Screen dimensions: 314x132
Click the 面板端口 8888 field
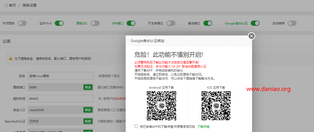[x=61, y=87]
